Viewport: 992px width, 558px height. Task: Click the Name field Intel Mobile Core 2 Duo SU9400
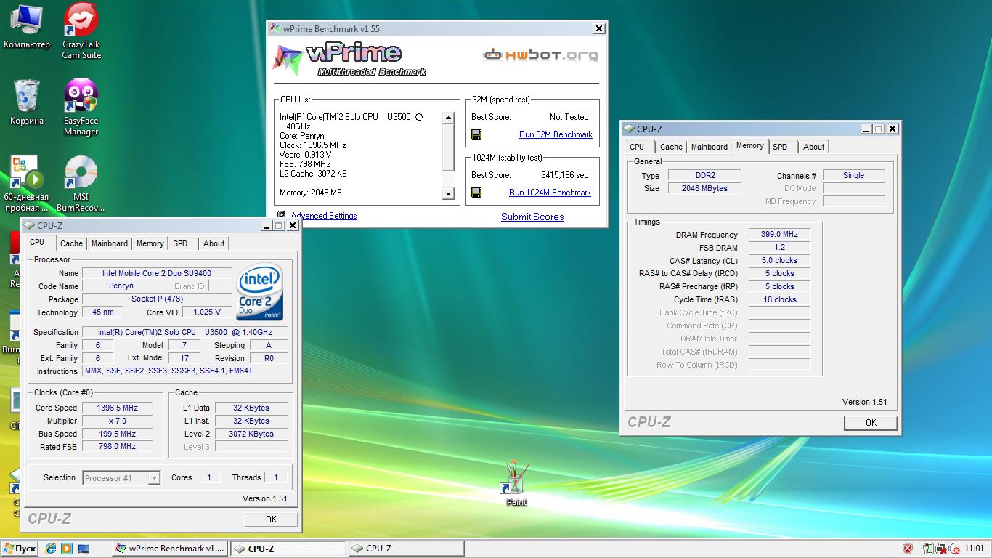coord(157,273)
